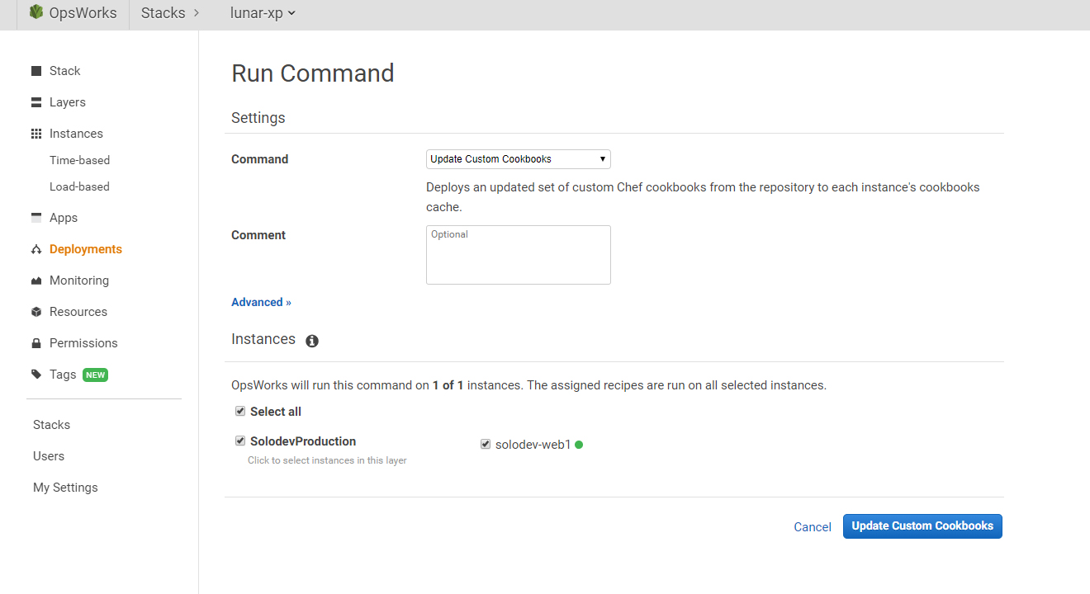Click the Select all label
Viewport: 1090px width, 594px height.
pyautogui.click(x=276, y=412)
